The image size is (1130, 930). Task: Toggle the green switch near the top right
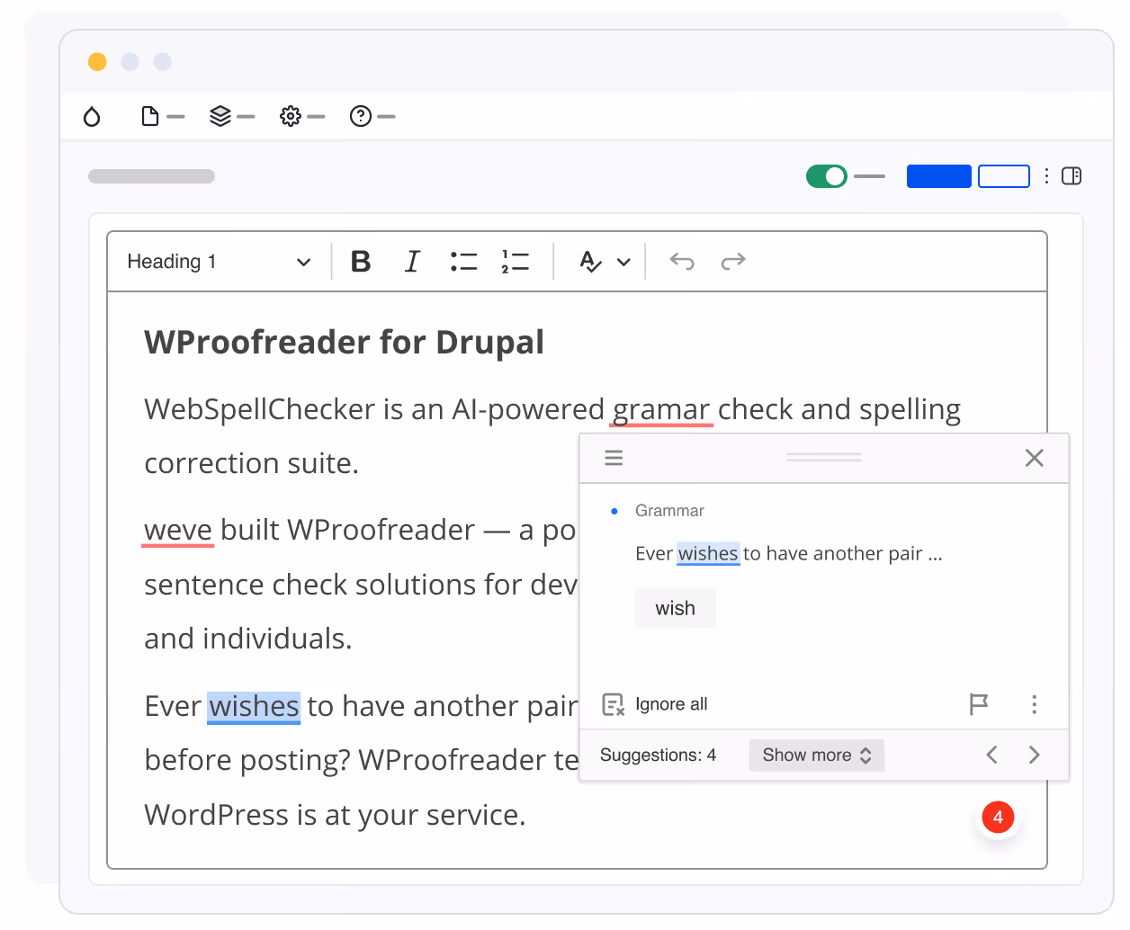[x=826, y=176]
